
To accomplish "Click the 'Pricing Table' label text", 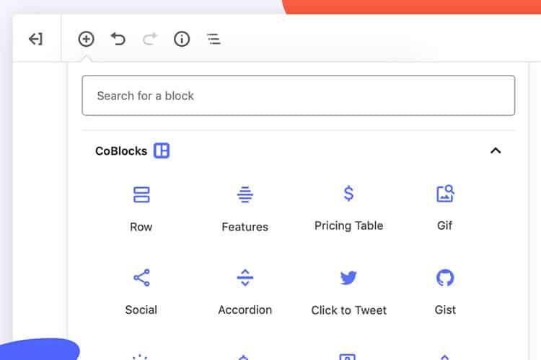I will (348, 225).
